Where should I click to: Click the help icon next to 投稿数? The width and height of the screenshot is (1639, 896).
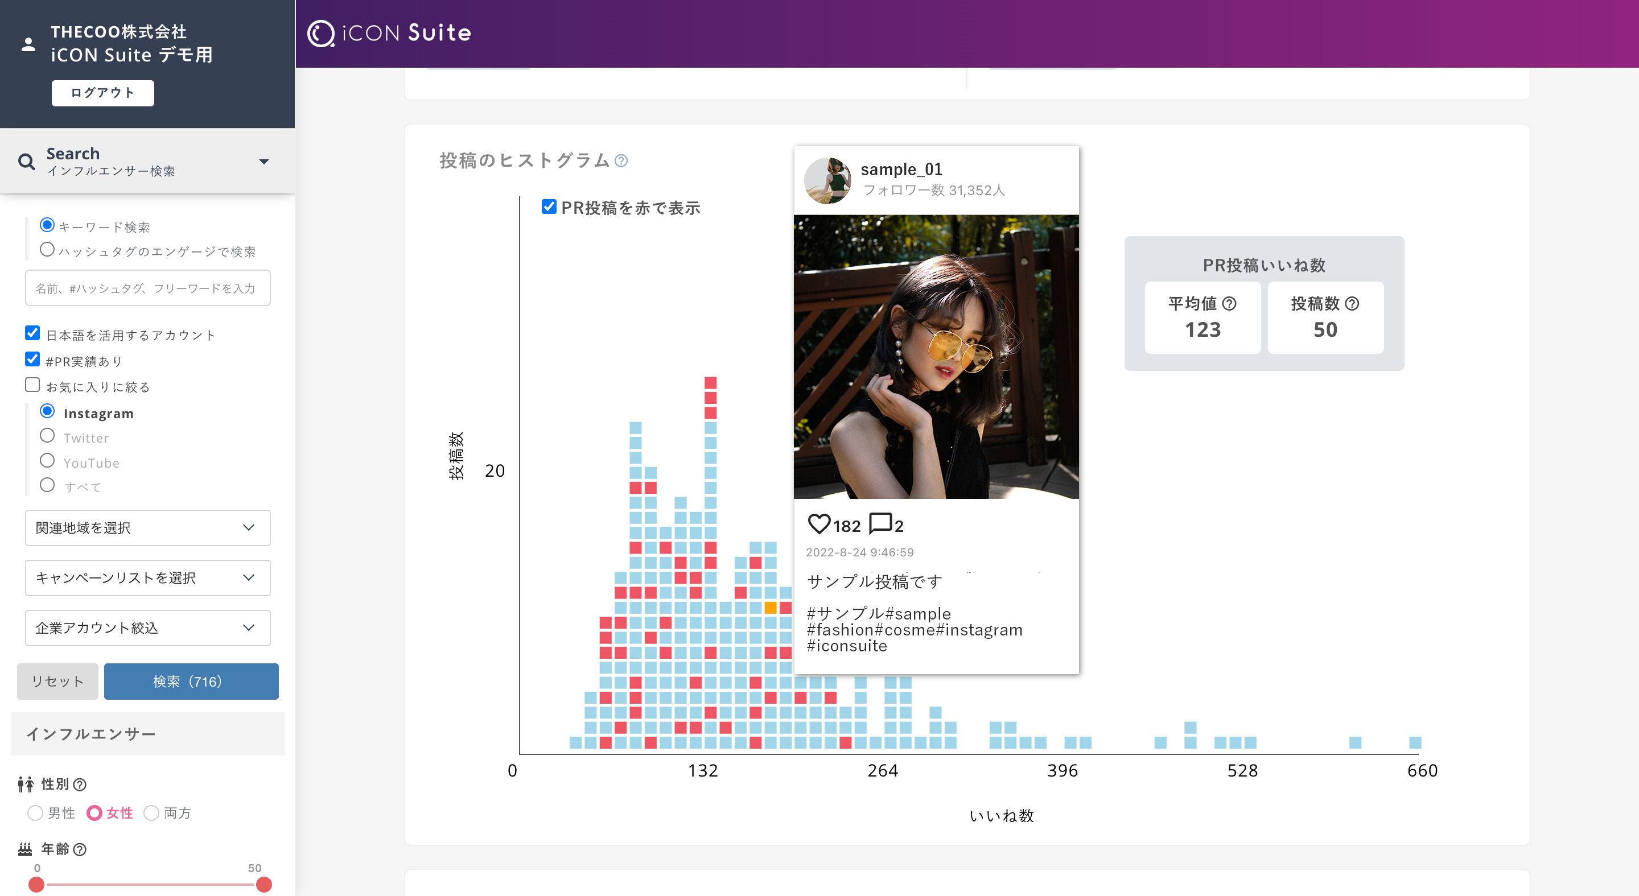1352,304
